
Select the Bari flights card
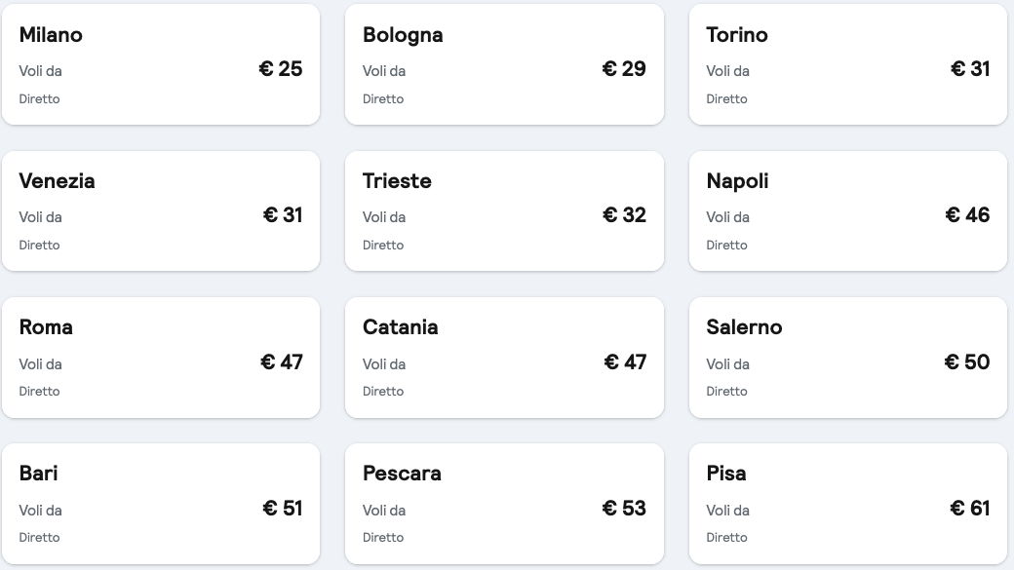[161, 504]
